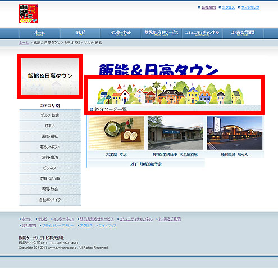Open the 会社案内 link in header
Image resolution: width=278 pixels, height=268 pixels.
point(208,7)
